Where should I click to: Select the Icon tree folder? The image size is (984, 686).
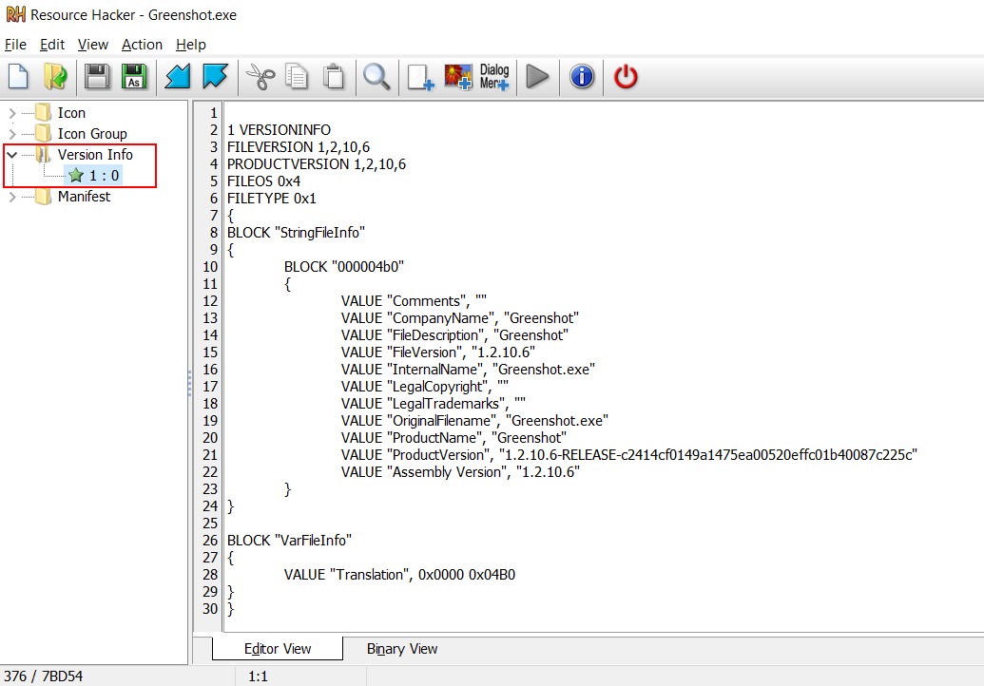tap(62, 113)
